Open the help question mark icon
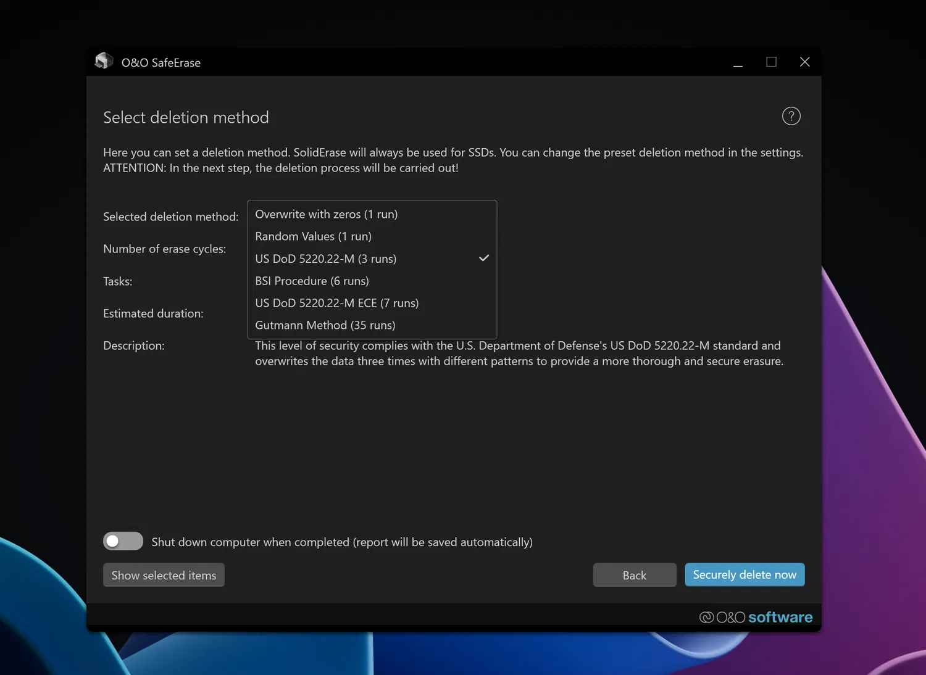 tap(791, 116)
